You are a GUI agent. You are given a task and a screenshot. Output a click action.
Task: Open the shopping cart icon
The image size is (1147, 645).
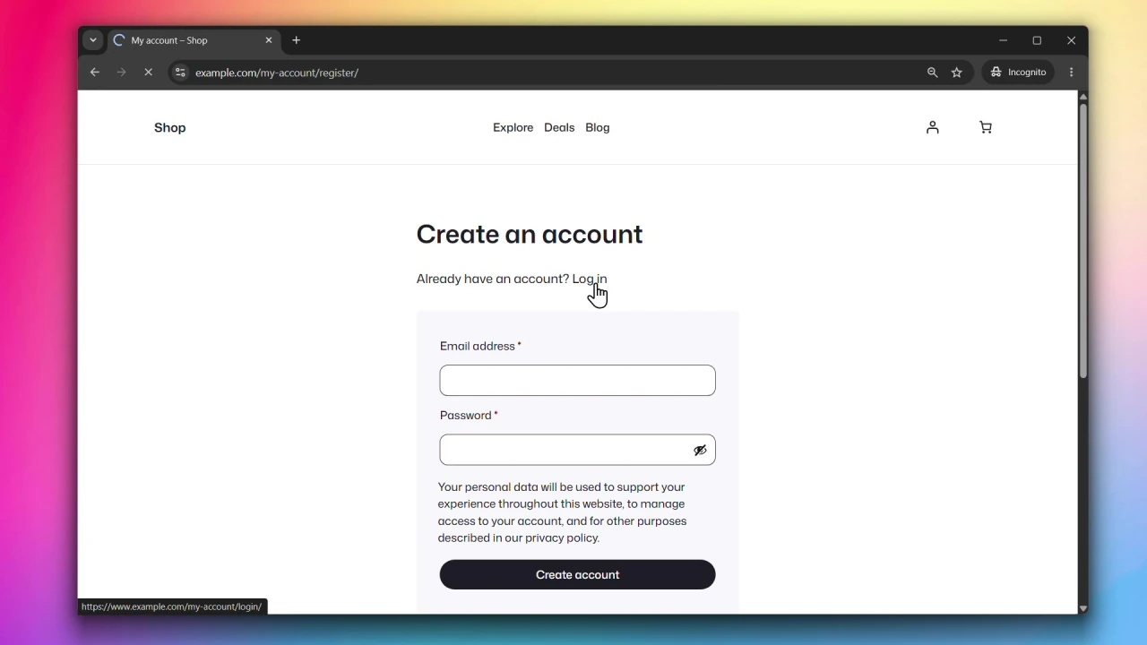986,128
